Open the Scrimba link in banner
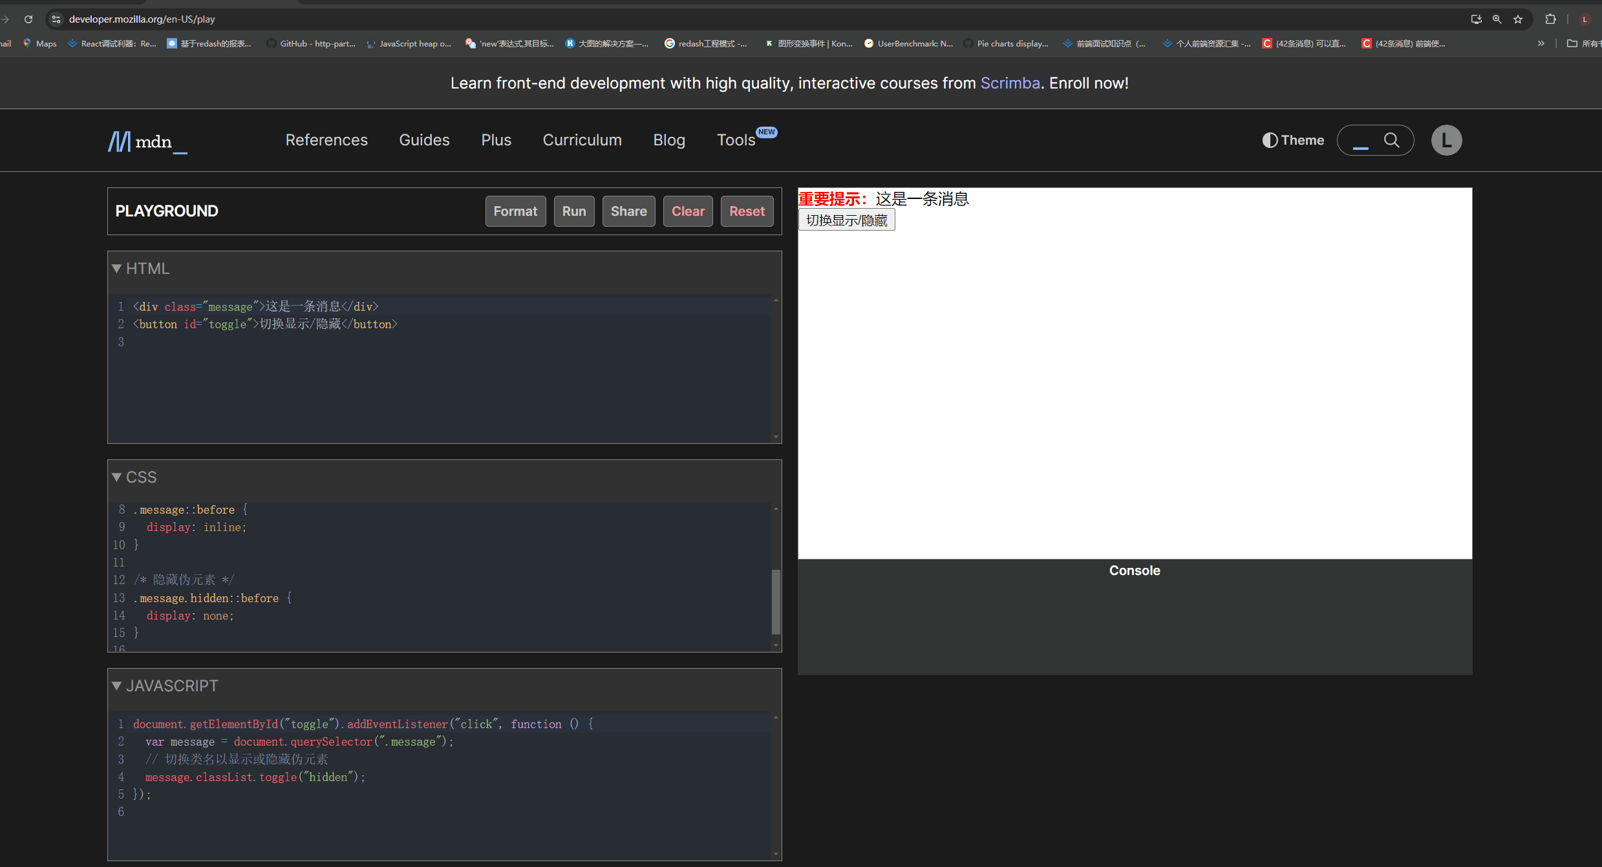Viewport: 1602px width, 867px height. 1010,83
